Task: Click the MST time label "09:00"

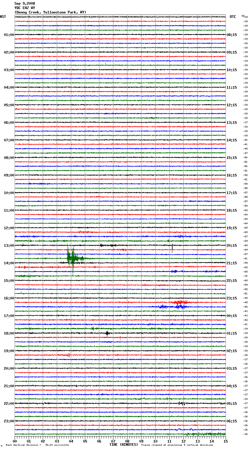Action: click(9, 175)
